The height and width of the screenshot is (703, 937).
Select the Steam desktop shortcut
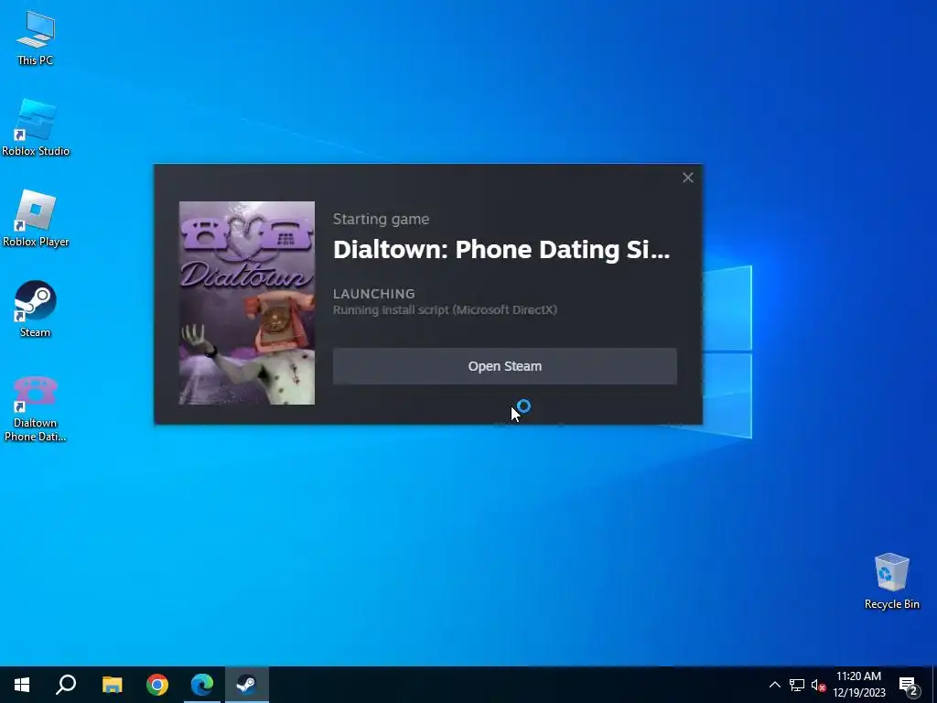click(x=36, y=309)
